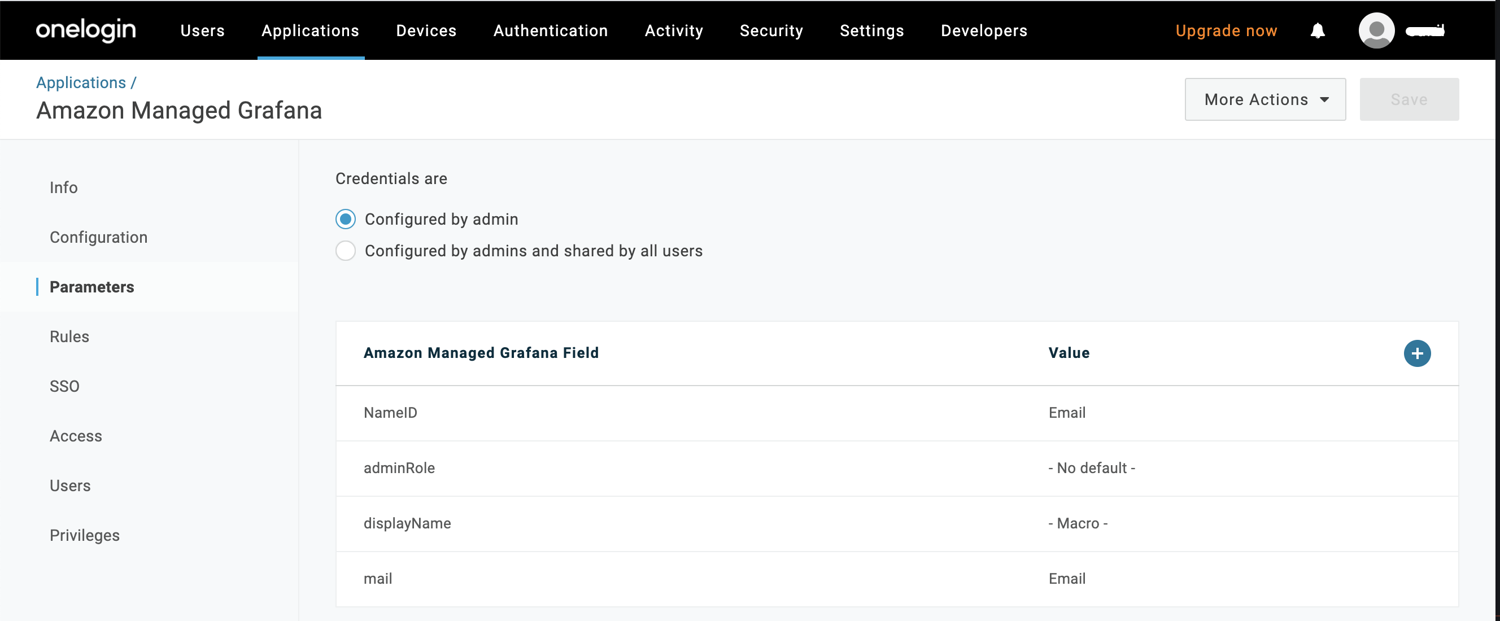Expand the More Actions dropdown

coord(1264,99)
